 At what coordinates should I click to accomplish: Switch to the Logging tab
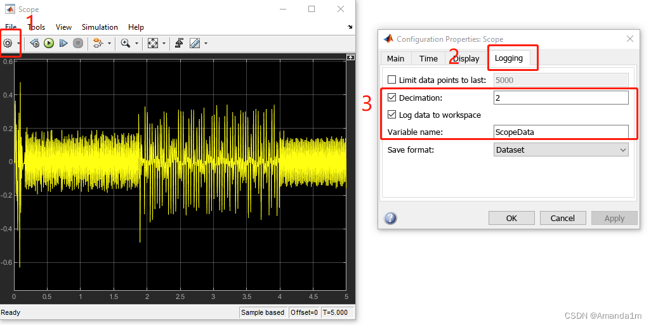pos(509,58)
